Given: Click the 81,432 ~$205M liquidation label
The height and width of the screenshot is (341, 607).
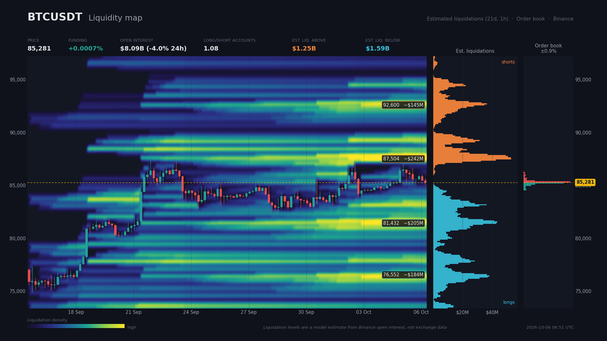Looking at the screenshot, I should (x=403, y=223).
